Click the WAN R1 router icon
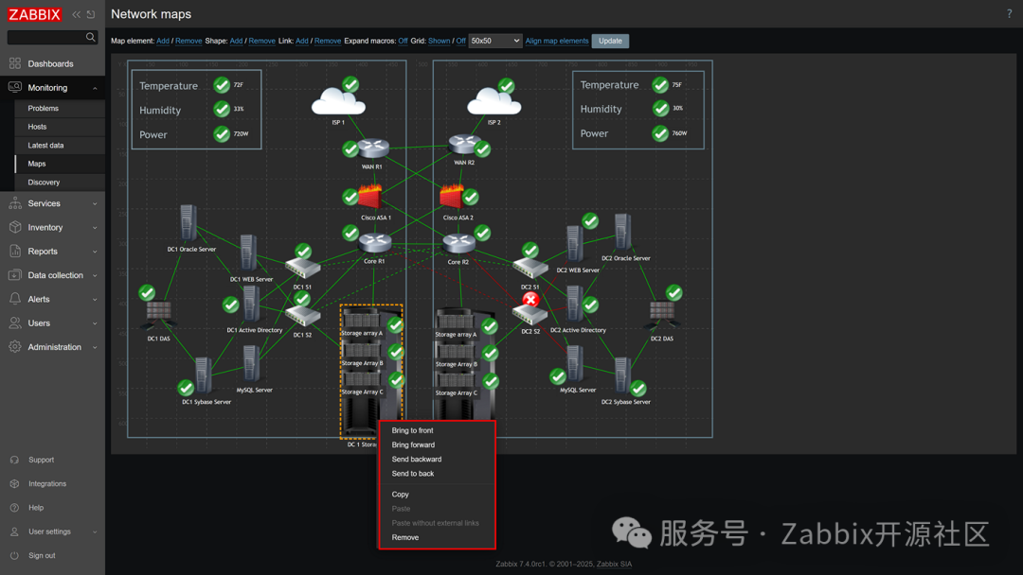1023x575 pixels. pos(374,148)
